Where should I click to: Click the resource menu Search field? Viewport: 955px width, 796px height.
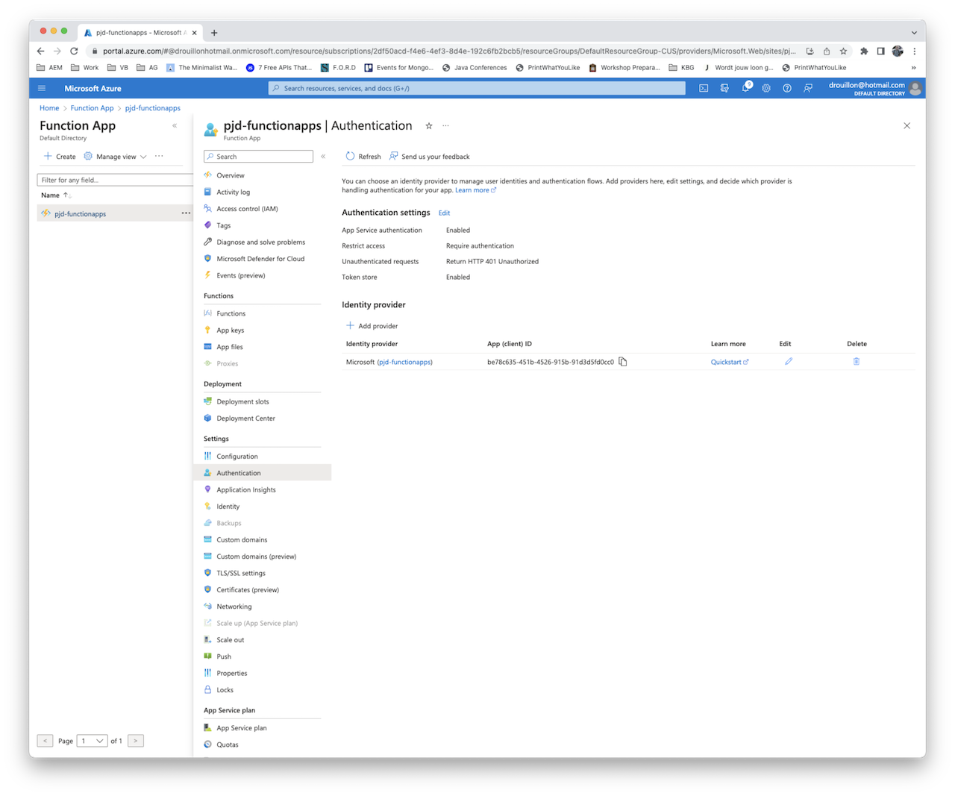tap(258, 157)
